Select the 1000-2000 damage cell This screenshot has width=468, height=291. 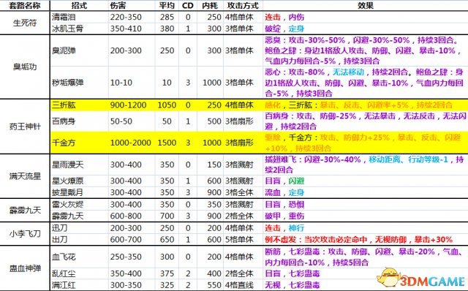pyautogui.click(x=131, y=143)
